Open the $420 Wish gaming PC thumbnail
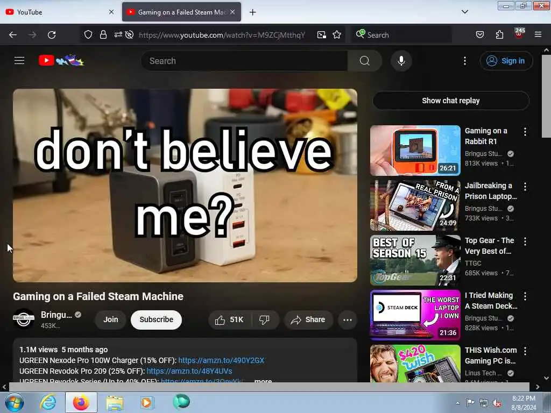This screenshot has height=413, width=551. [415, 364]
